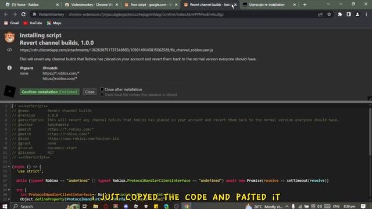Image resolution: width=372 pixels, height=209 pixels.
Task: Click the Violentmonkey monkey logo
Action: 9,37
